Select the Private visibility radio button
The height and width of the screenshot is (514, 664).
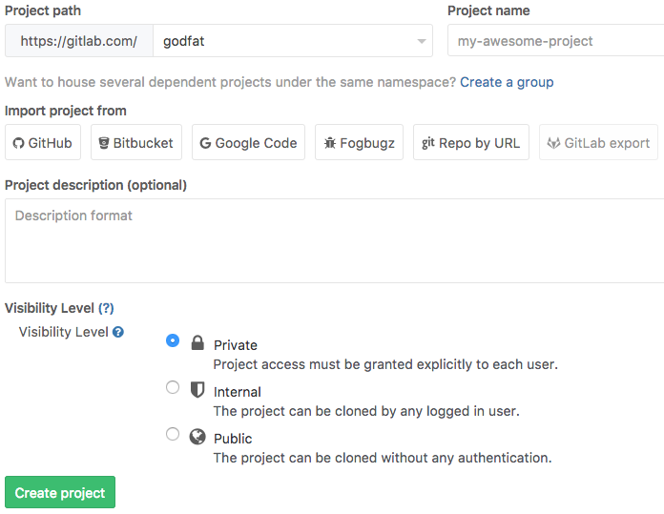pos(173,340)
